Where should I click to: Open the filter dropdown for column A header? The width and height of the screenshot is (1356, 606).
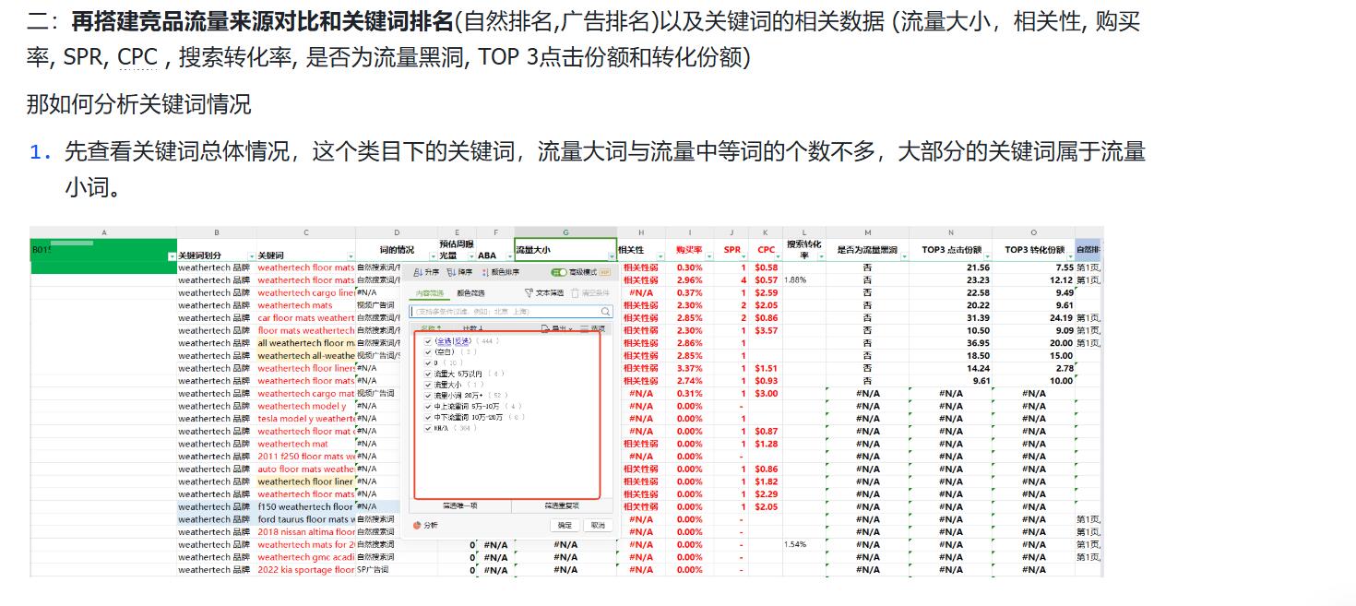pyautogui.click(x=172, y=255)
